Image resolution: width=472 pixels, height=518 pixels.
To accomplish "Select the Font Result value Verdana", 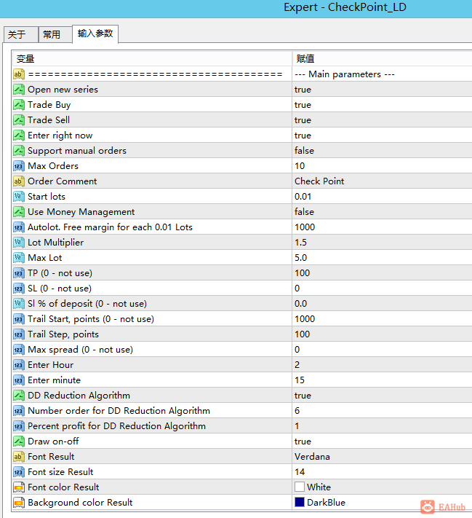I will [x=312, y=457].
